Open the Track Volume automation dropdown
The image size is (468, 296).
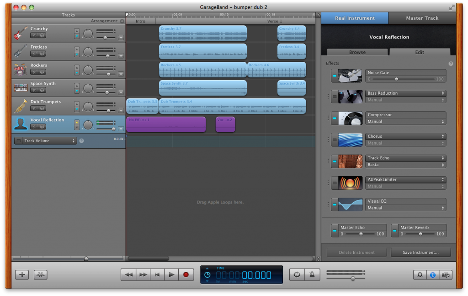49,141
